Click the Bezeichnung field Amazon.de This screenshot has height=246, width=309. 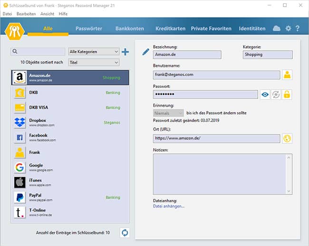tap(187, 55)
